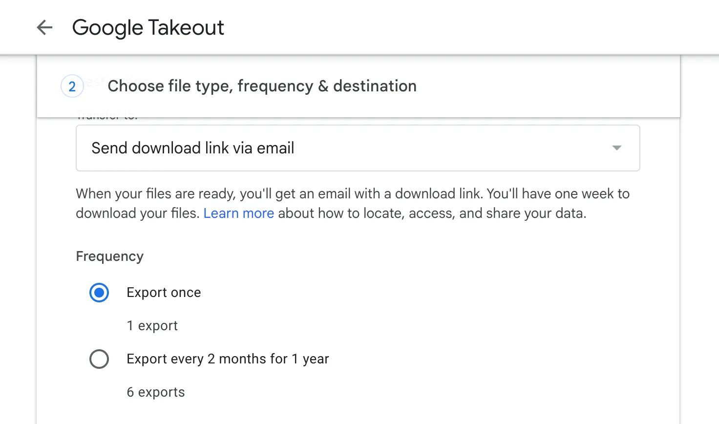719x424 pixels.
Task: Click the dropdown arrow on the delivery method selector
Action: tap(616, 148)
